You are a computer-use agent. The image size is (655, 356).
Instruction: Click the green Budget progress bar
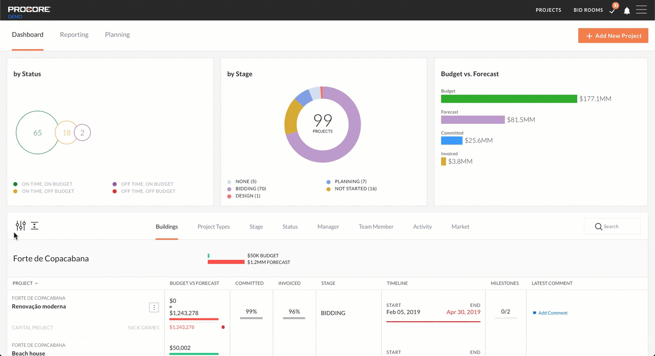pos(509,99)
